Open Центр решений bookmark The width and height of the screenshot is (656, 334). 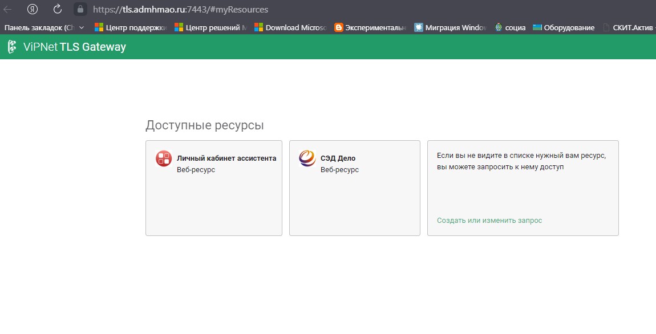pyautogui.click(x=211, y=27)
